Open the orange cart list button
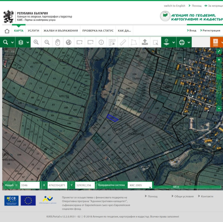 click(216, 42)
